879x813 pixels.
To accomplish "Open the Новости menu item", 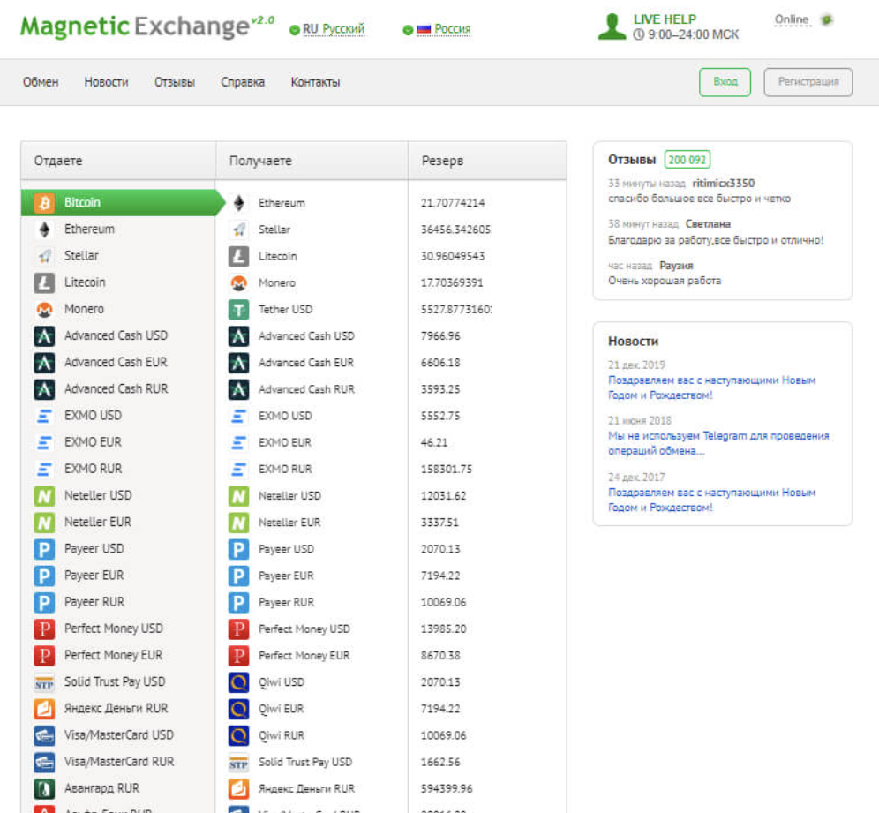I will (106, 82).
